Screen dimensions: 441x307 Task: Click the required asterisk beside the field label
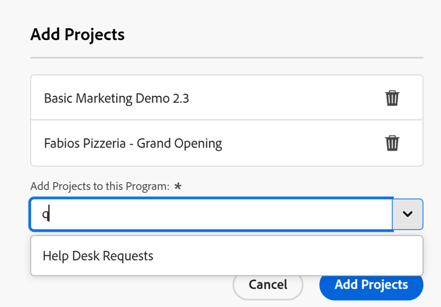(x=178, y=186)
